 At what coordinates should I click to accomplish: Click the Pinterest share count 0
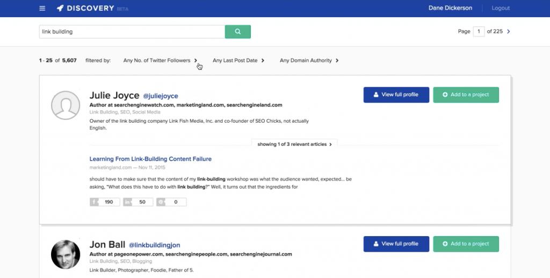(x=171, y=202)
